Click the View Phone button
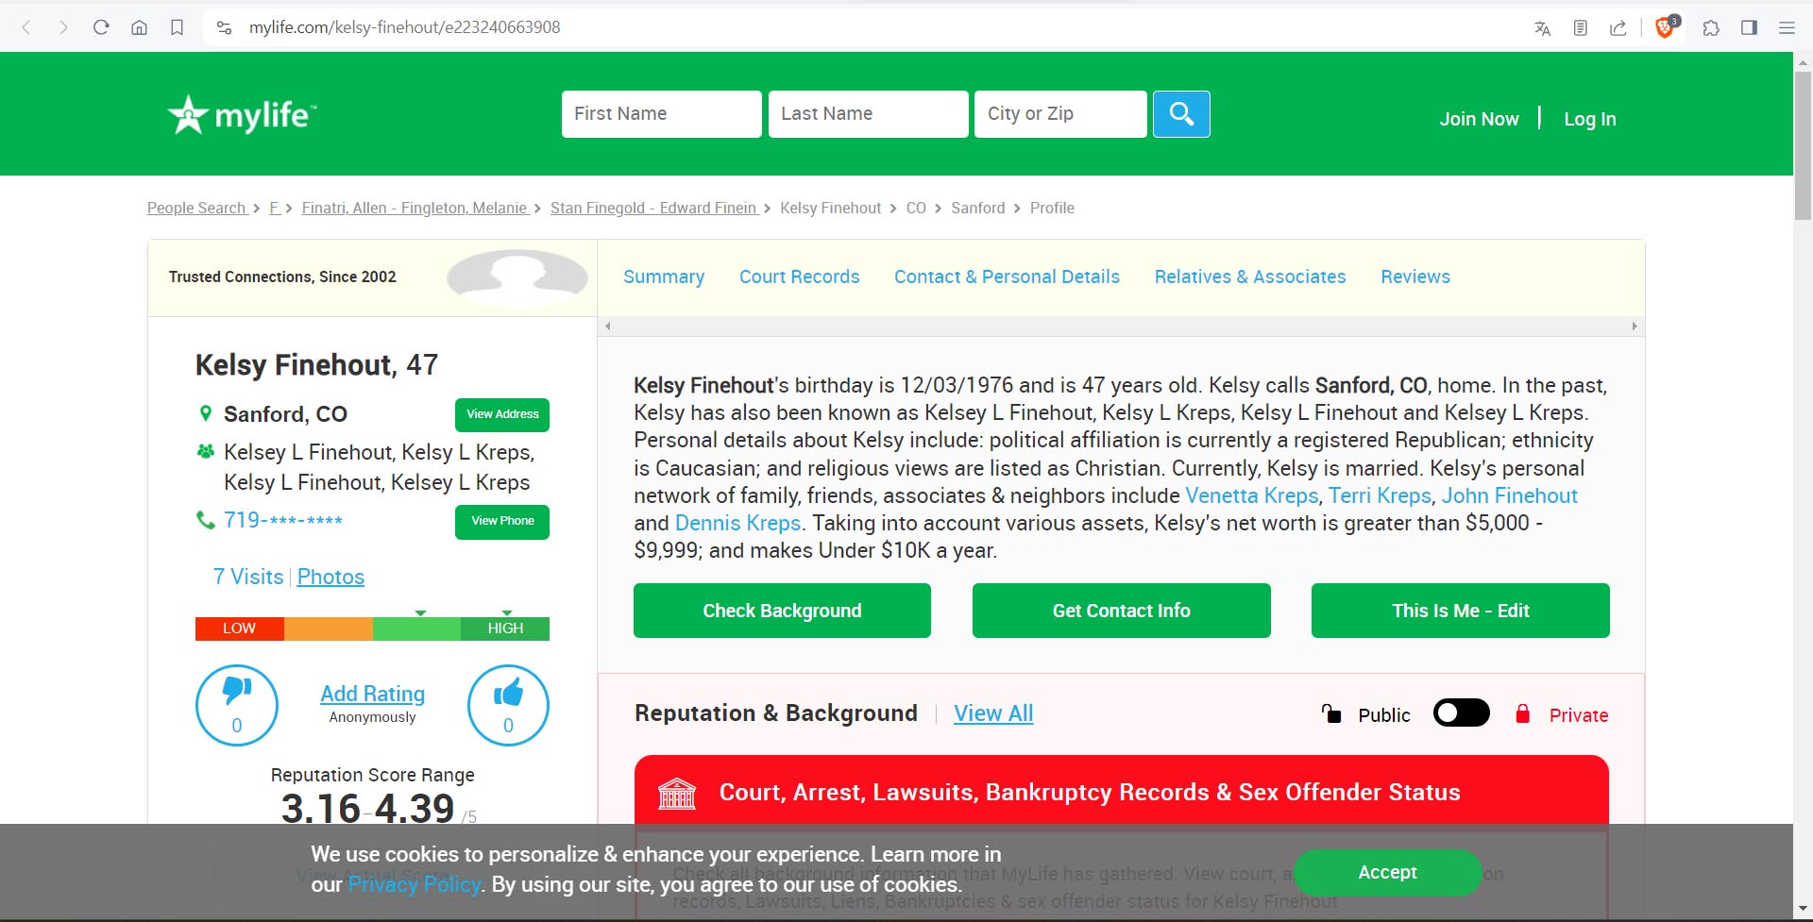Screen dimensions: 1813x922 pyautogui.click(x=502, y=522)
